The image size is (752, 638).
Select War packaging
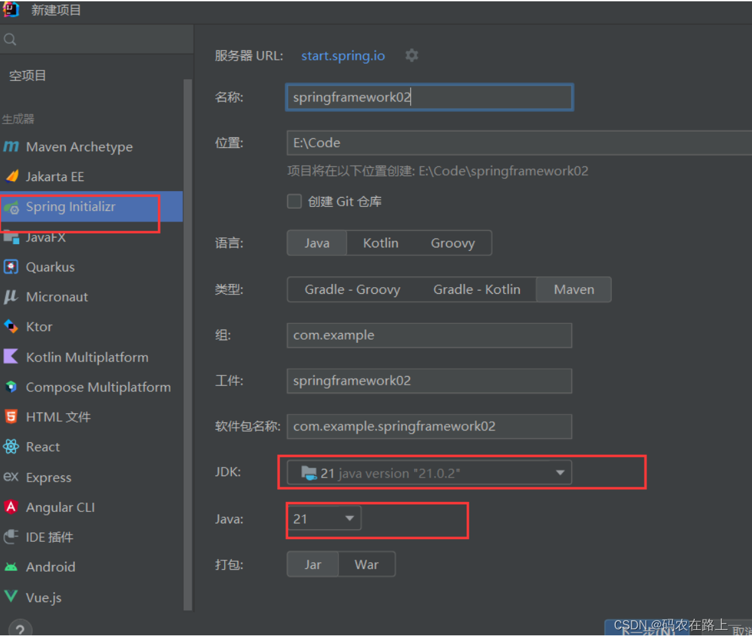point(367,564)
